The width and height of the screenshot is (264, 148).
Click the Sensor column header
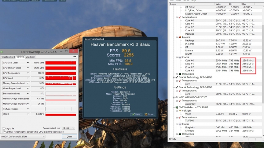tap(192, 4)
